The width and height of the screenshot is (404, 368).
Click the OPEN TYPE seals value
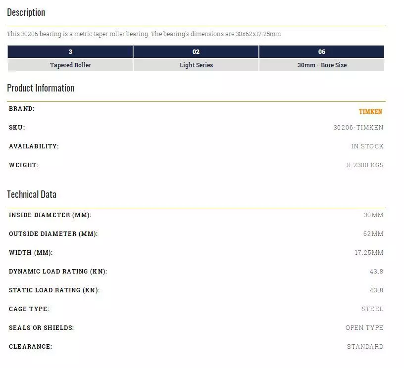click(364, 328)
